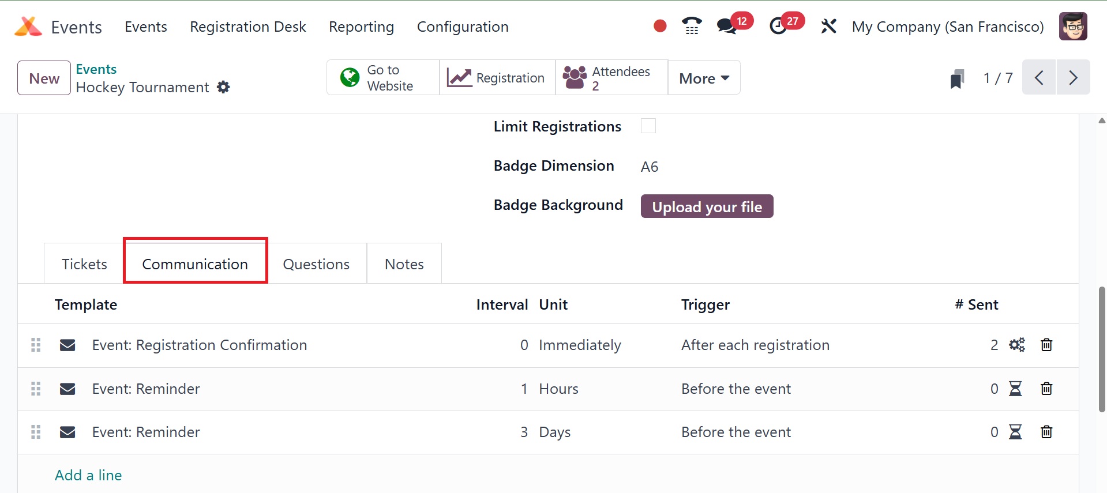1107x493 pixels.
Task: Open the discuss messages icon
Action: click(726, 26)
